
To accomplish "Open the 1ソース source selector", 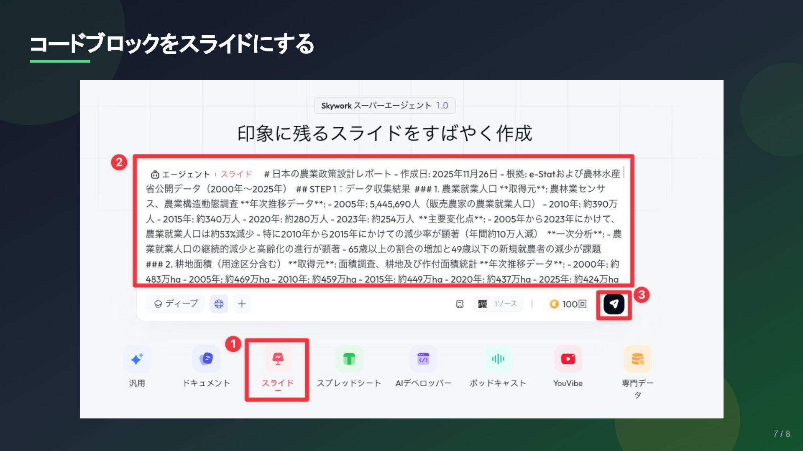I will click(498, 304).
